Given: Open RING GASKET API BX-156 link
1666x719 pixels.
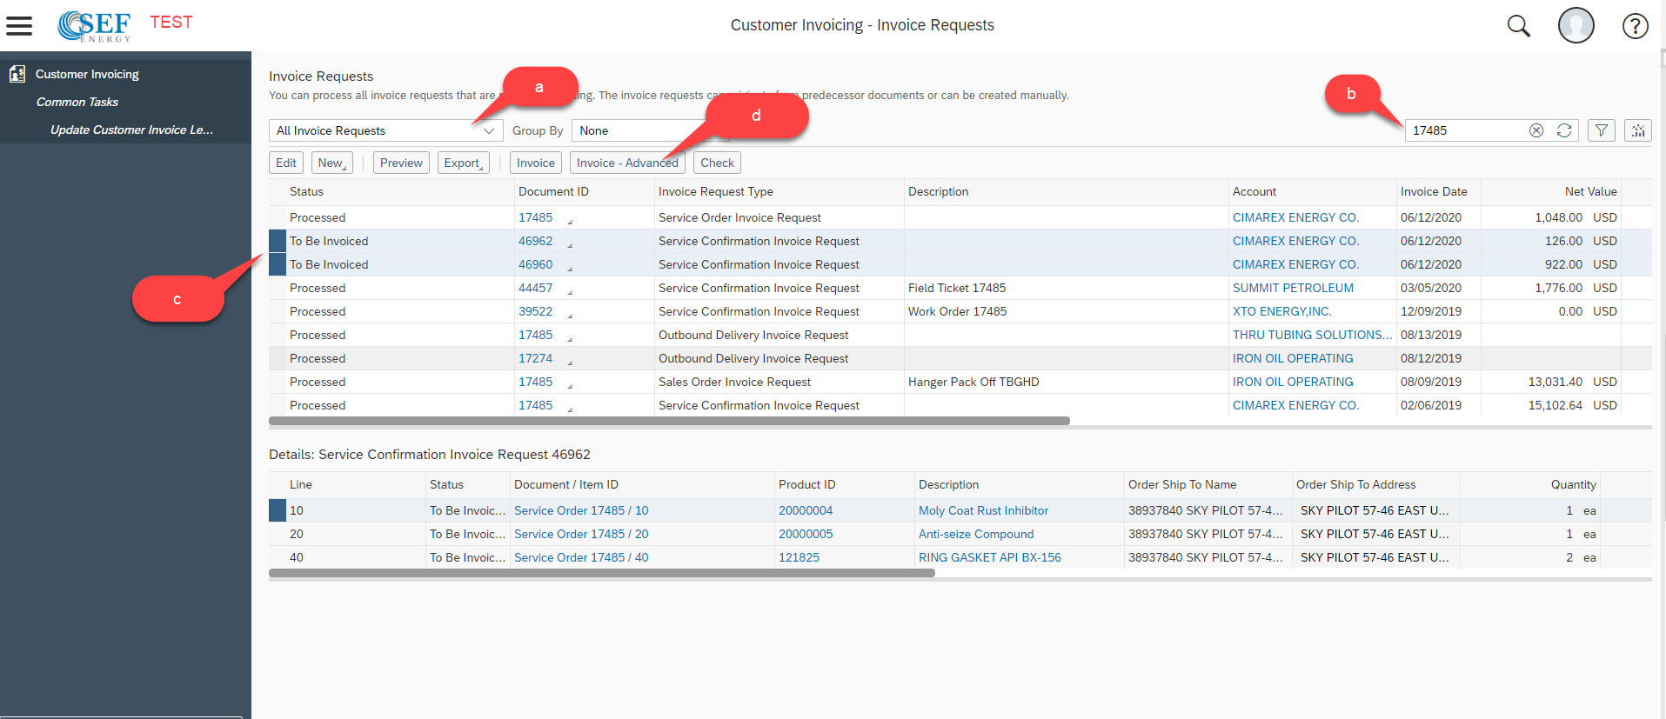Looking at the screenshot, I should point(990,557).
